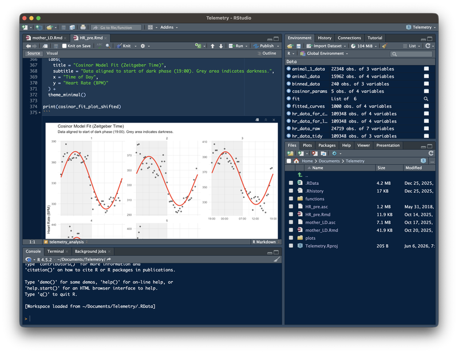Viewport: 458px width, 353px height.
Task: Click the New Folder icon in Files pane
Action: (x=290, y=153)
